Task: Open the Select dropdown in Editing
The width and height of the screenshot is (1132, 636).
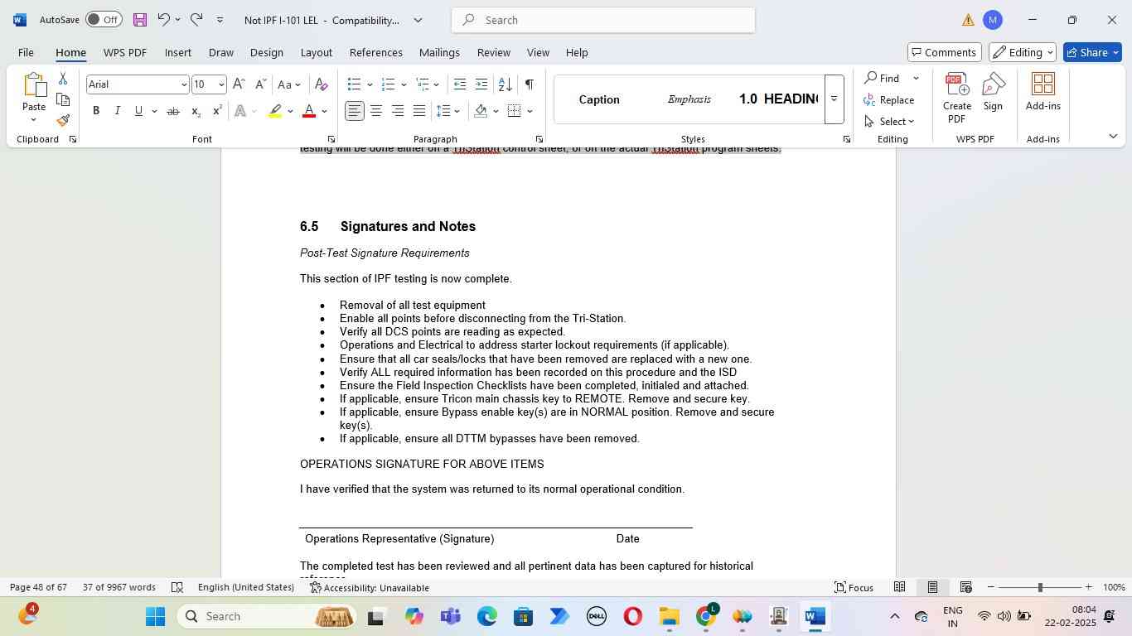Action: (x=889, y=122)
